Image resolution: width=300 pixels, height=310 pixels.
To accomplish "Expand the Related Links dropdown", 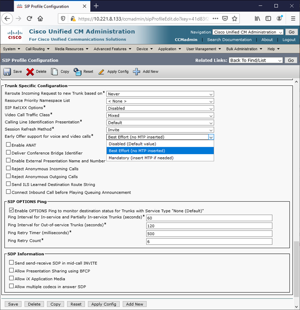I will pos(256,61).
